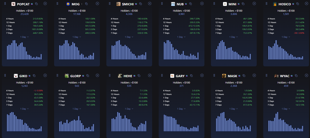The width and height of the screenshot is (310, 138).
Task: Click the MINI token logo
Action: pos(225,4)
